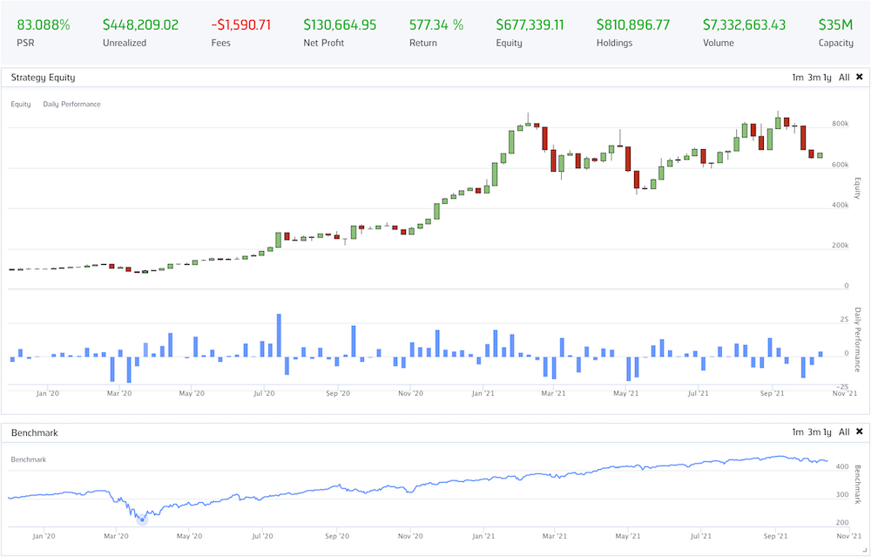Screen dimensions: 871x557
Task: Set Benchmark chart range to 1m
Action: 797,432
